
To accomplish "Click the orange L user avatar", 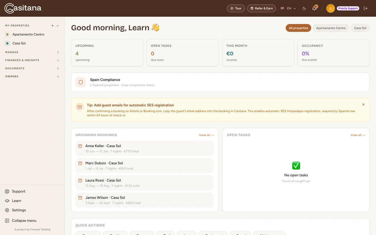I will coord(330,8).
